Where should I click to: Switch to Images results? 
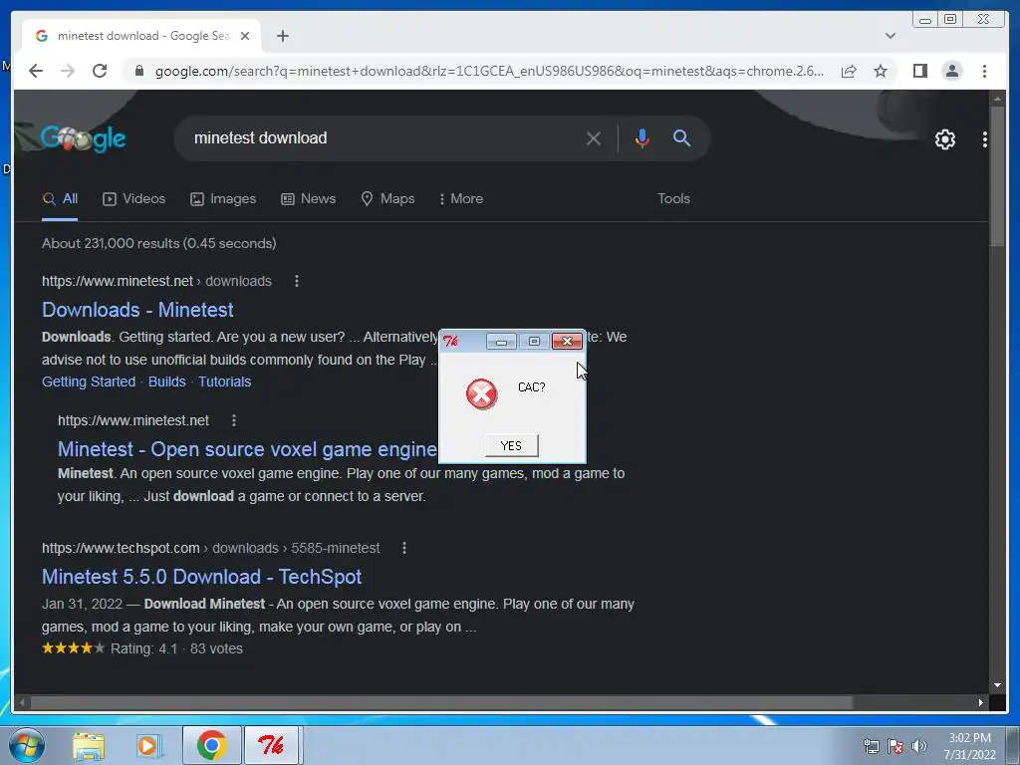click(223, 199)
